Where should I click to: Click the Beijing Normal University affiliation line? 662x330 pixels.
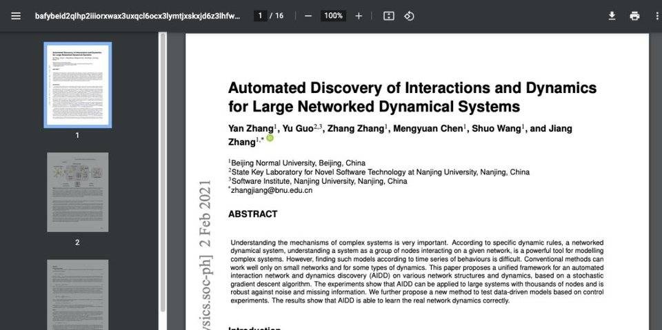point(298,163)
